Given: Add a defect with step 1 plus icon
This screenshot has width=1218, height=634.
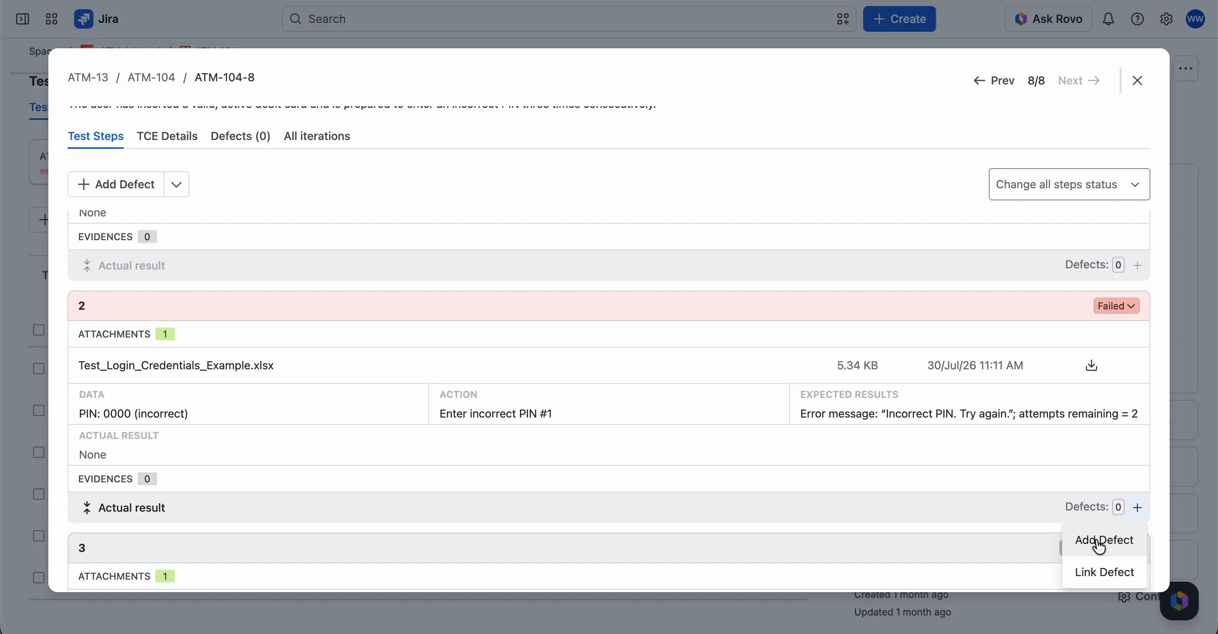Looking at the screenshot, I should pos(1137,266).
